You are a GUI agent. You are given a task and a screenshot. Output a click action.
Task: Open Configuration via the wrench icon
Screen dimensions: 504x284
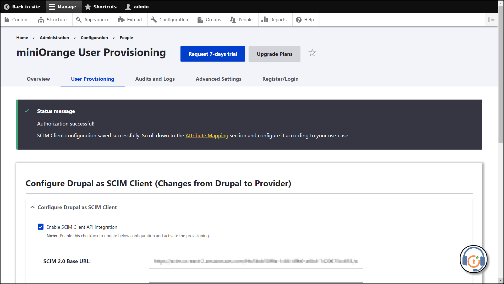click(153, 19)
